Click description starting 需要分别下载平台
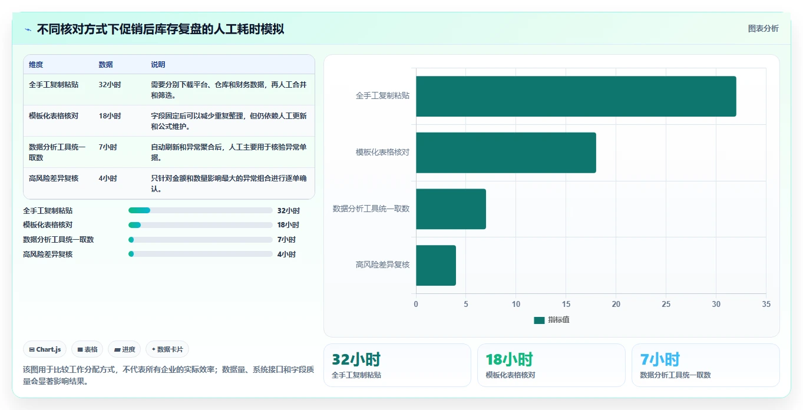This screenshot has height=410, width=803. click(229, 90)
